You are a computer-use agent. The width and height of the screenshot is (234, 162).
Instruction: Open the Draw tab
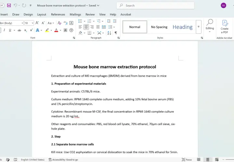(x=16, y=15)
